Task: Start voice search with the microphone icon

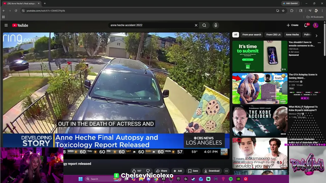Action: [x=216, y=25]
